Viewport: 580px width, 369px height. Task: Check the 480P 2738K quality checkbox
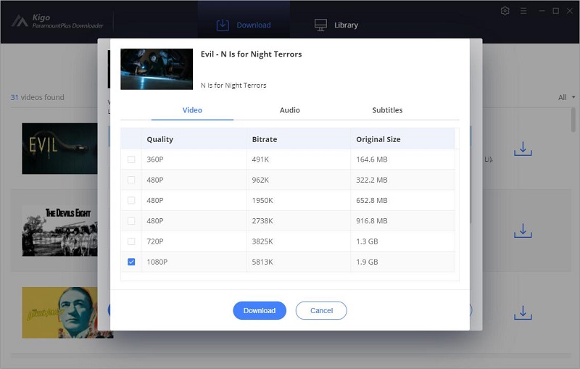(x=131, y=220)
